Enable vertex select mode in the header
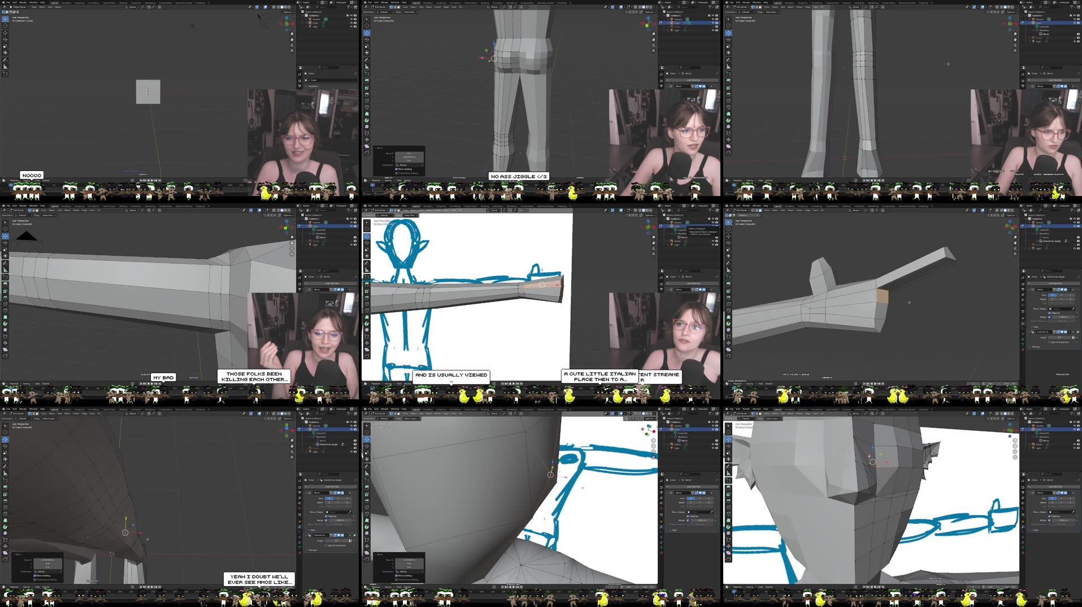This screenshot has width=1082, height=607. (391, 7)
